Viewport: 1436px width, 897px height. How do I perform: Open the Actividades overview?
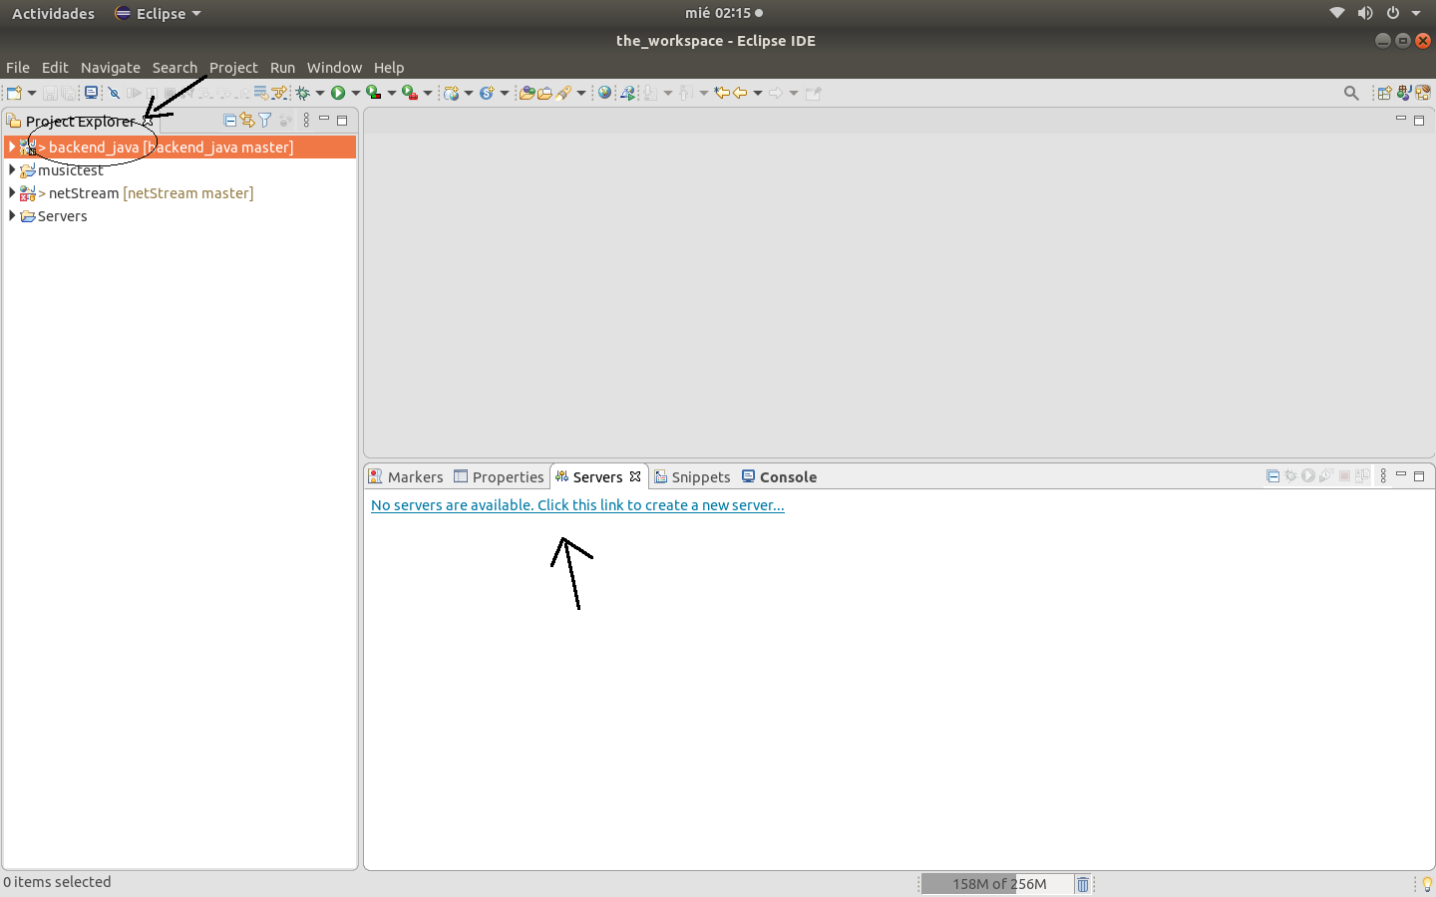(53, 13)
